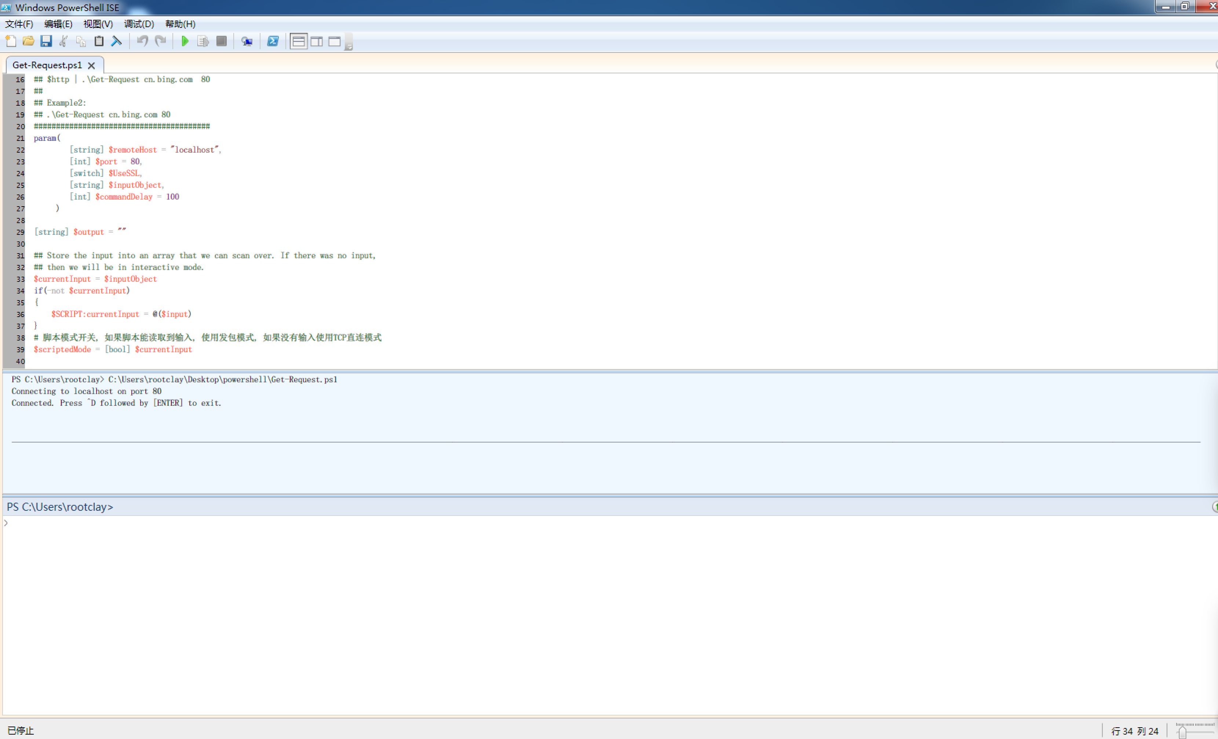1218x739 pixels.
Task: Cut selection with the scissors icon
Action: click(x=63, y=41)
